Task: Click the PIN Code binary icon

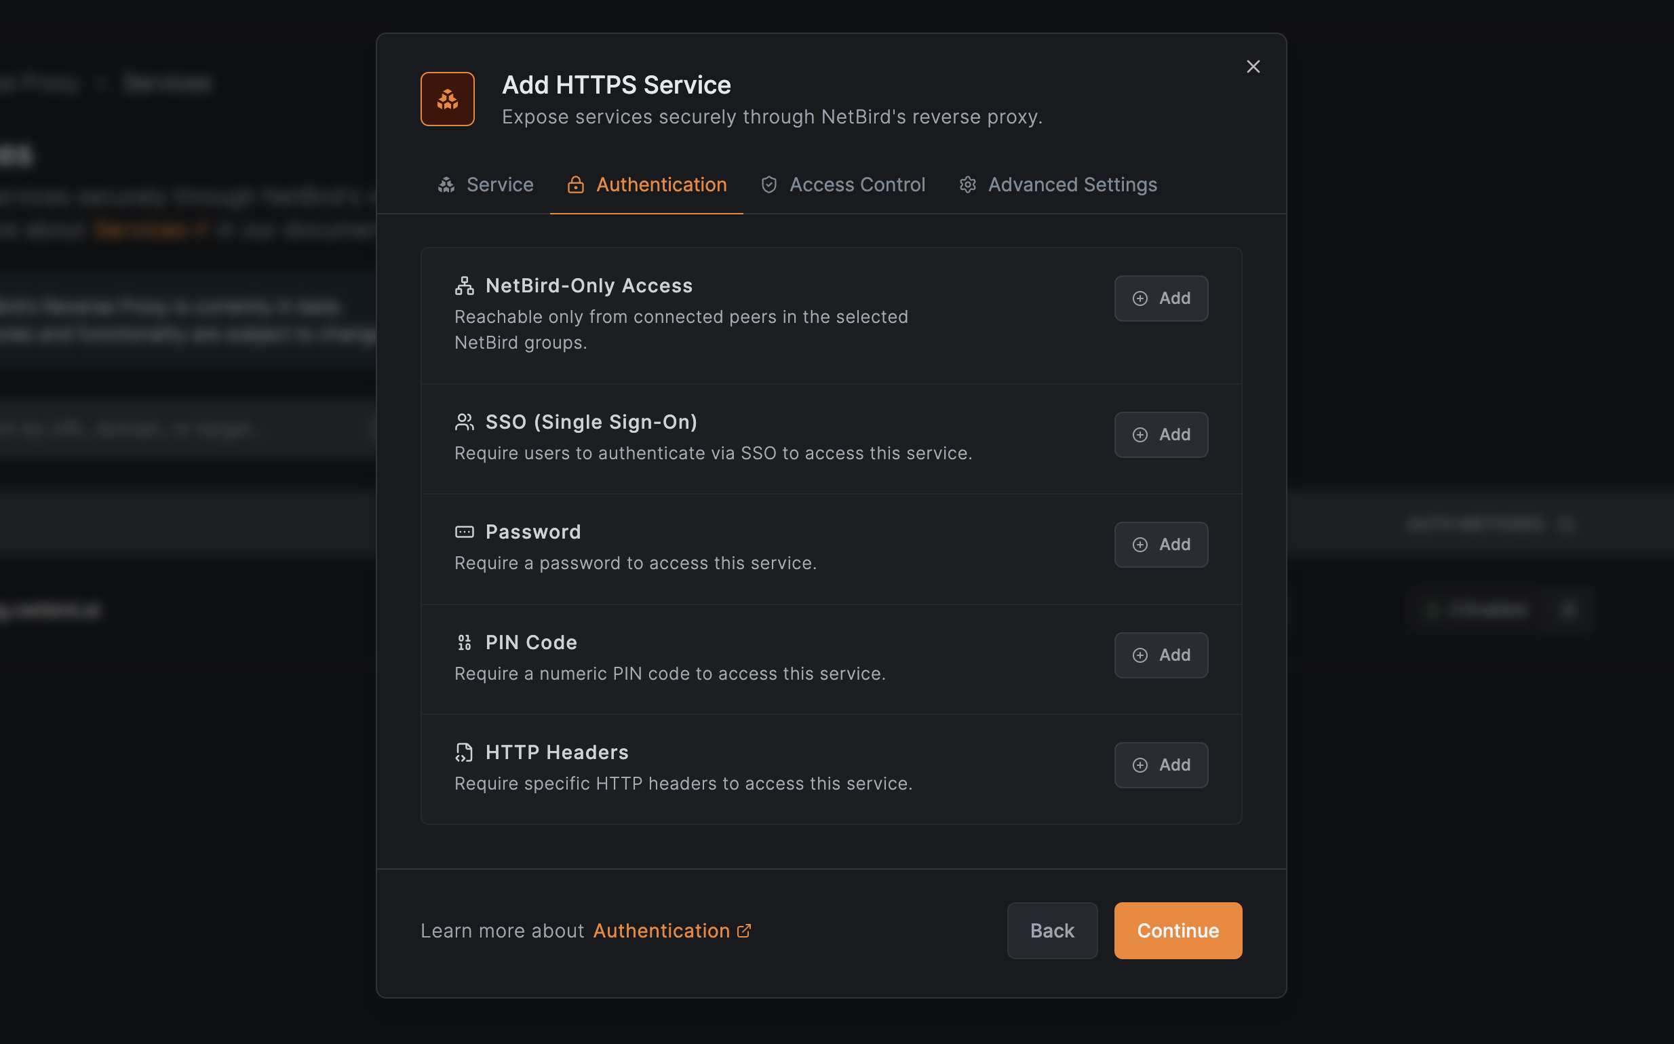Action: (x=465, y=642)
